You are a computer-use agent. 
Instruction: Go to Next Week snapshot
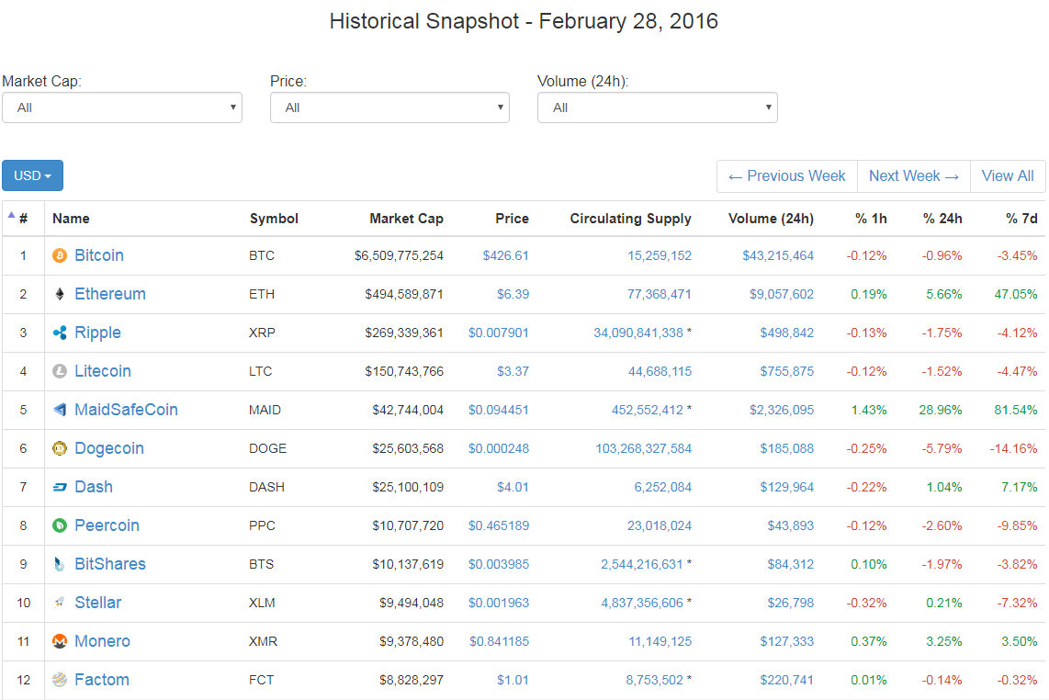(x=913, y=176)
